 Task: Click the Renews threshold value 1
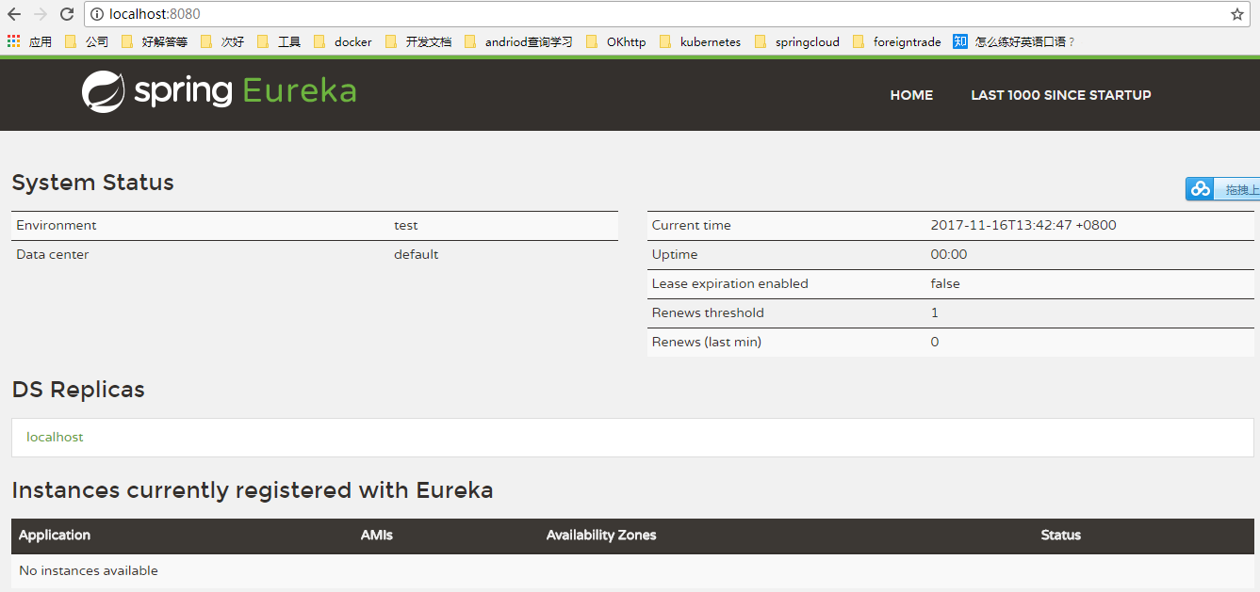coord(934,312)
